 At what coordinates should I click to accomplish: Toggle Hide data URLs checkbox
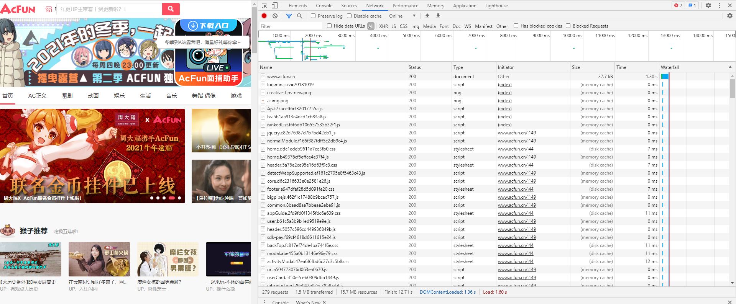point(329,26)
